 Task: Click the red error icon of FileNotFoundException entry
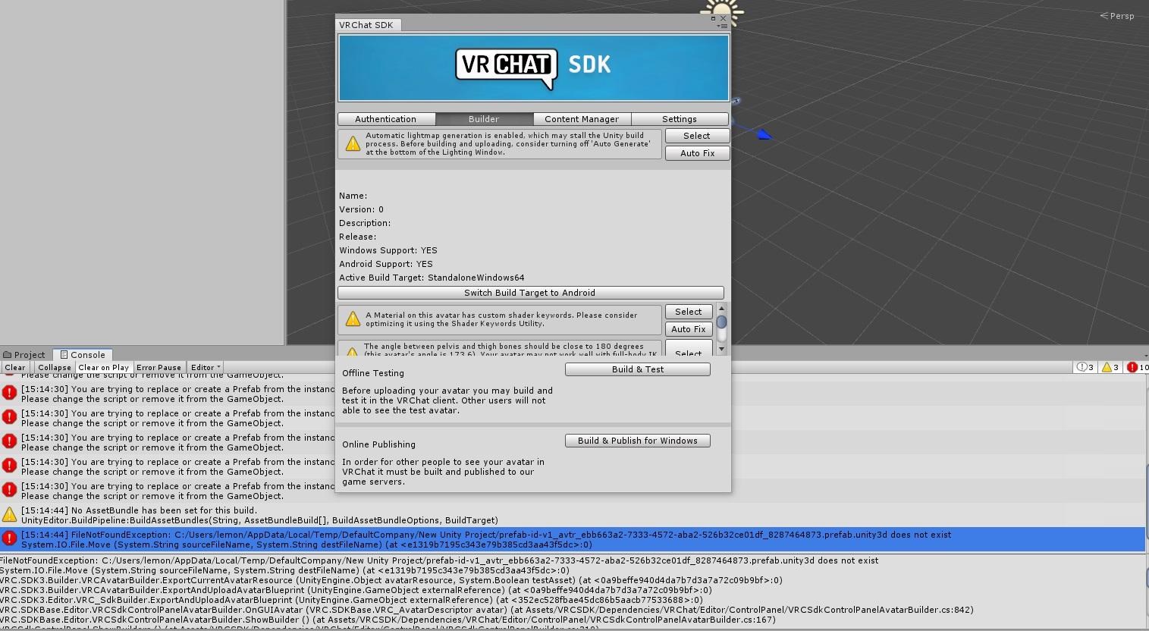[9, 539]
